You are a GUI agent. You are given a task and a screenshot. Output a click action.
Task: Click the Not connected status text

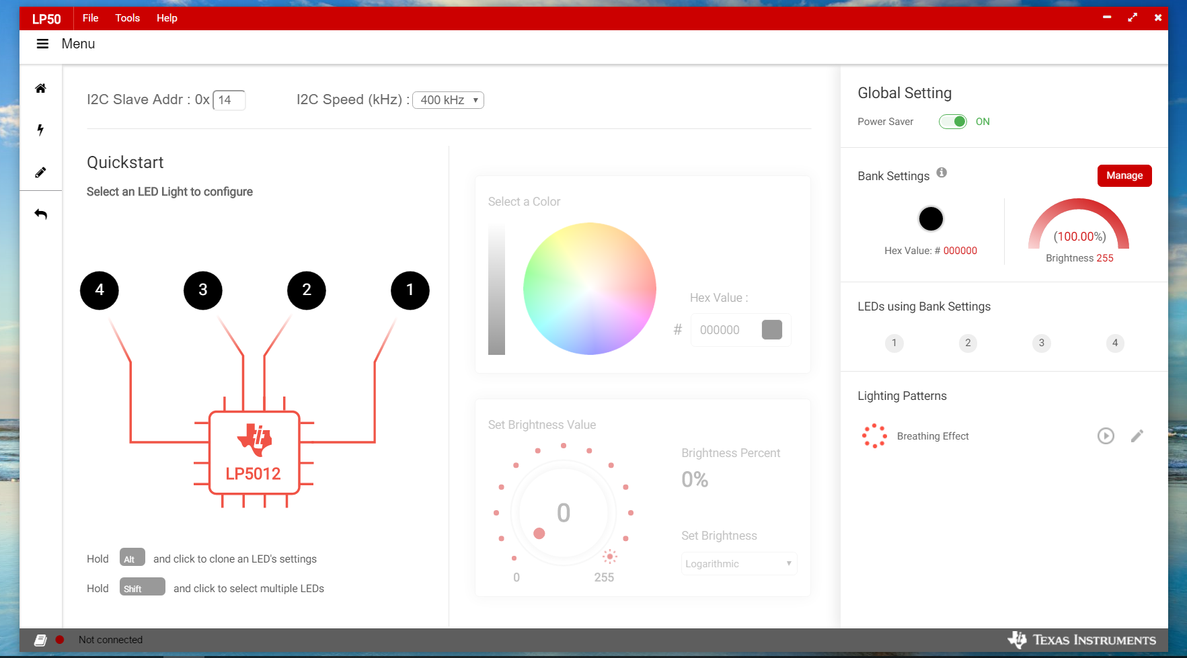(110, 640)
